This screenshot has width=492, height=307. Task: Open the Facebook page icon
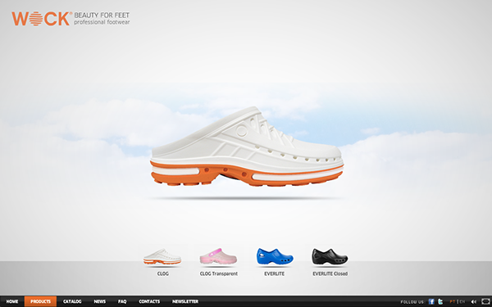pos(431,301)
